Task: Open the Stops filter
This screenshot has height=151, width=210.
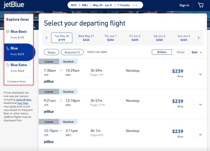Action: coord(51,52)
